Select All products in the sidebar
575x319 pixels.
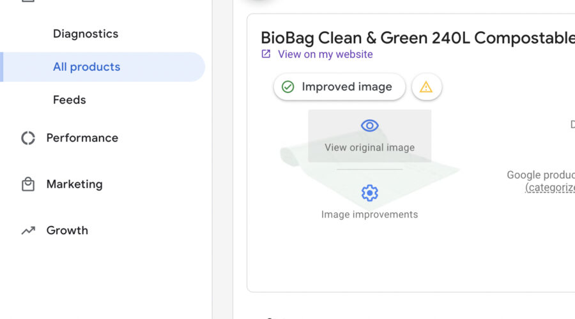(86, 67)
